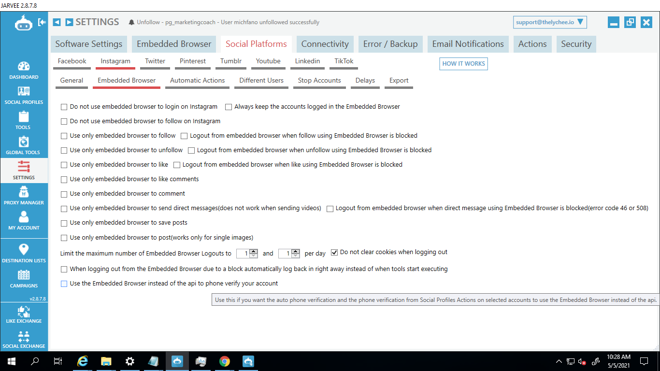
Task: Enable Embedded Browser for phone verify
Action: tap(64, 284)
